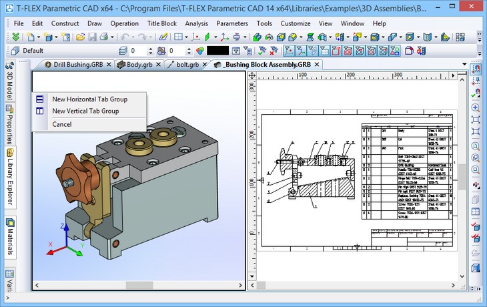Toggle the filter right before the shapes icon filter
Viewport: 487px width, 307px height.
coord(383,51)
